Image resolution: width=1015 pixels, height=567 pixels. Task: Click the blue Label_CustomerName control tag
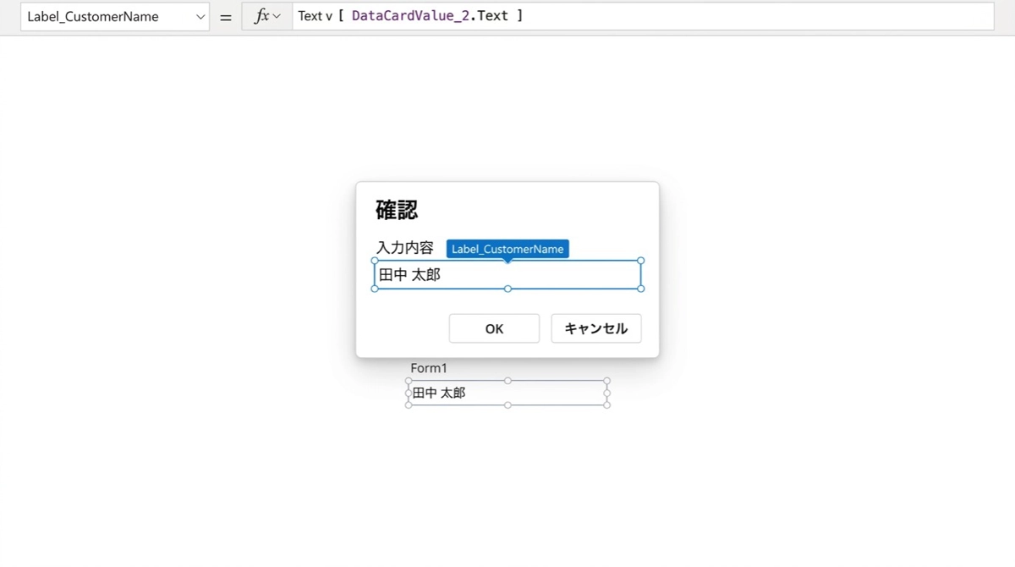pyautogui.click(x=507, y=249)
